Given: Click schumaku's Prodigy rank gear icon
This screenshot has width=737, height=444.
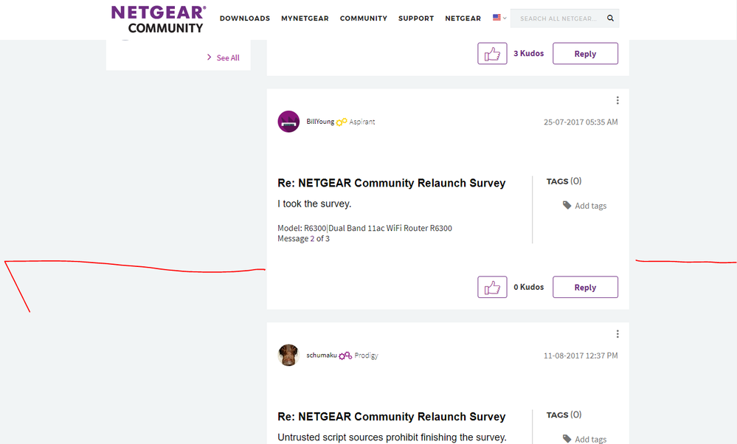Looking at the screenshot, I should (x=345, y=355).
